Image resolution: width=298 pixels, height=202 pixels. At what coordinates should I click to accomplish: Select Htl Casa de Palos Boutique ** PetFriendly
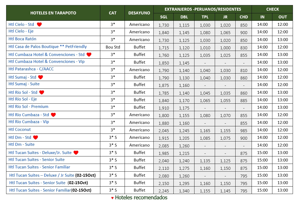point(48,47)
